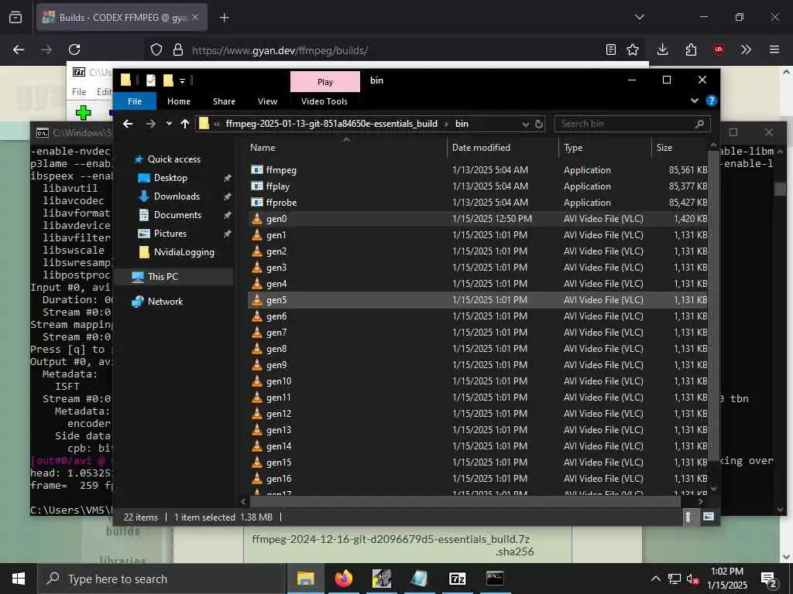Select the gen1 video file
The width and height of the screenshot is (793, 594).
point(477,235)
